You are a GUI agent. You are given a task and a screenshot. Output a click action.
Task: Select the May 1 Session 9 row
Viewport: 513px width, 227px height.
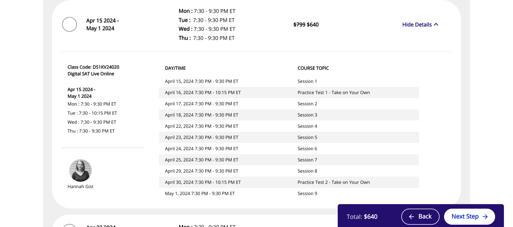(x=289, y=193)
